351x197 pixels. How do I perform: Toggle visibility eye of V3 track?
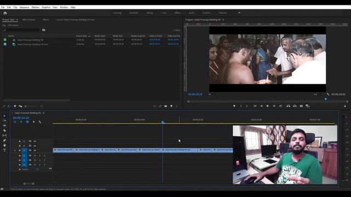pyautogui.click(x=35, y=141)
